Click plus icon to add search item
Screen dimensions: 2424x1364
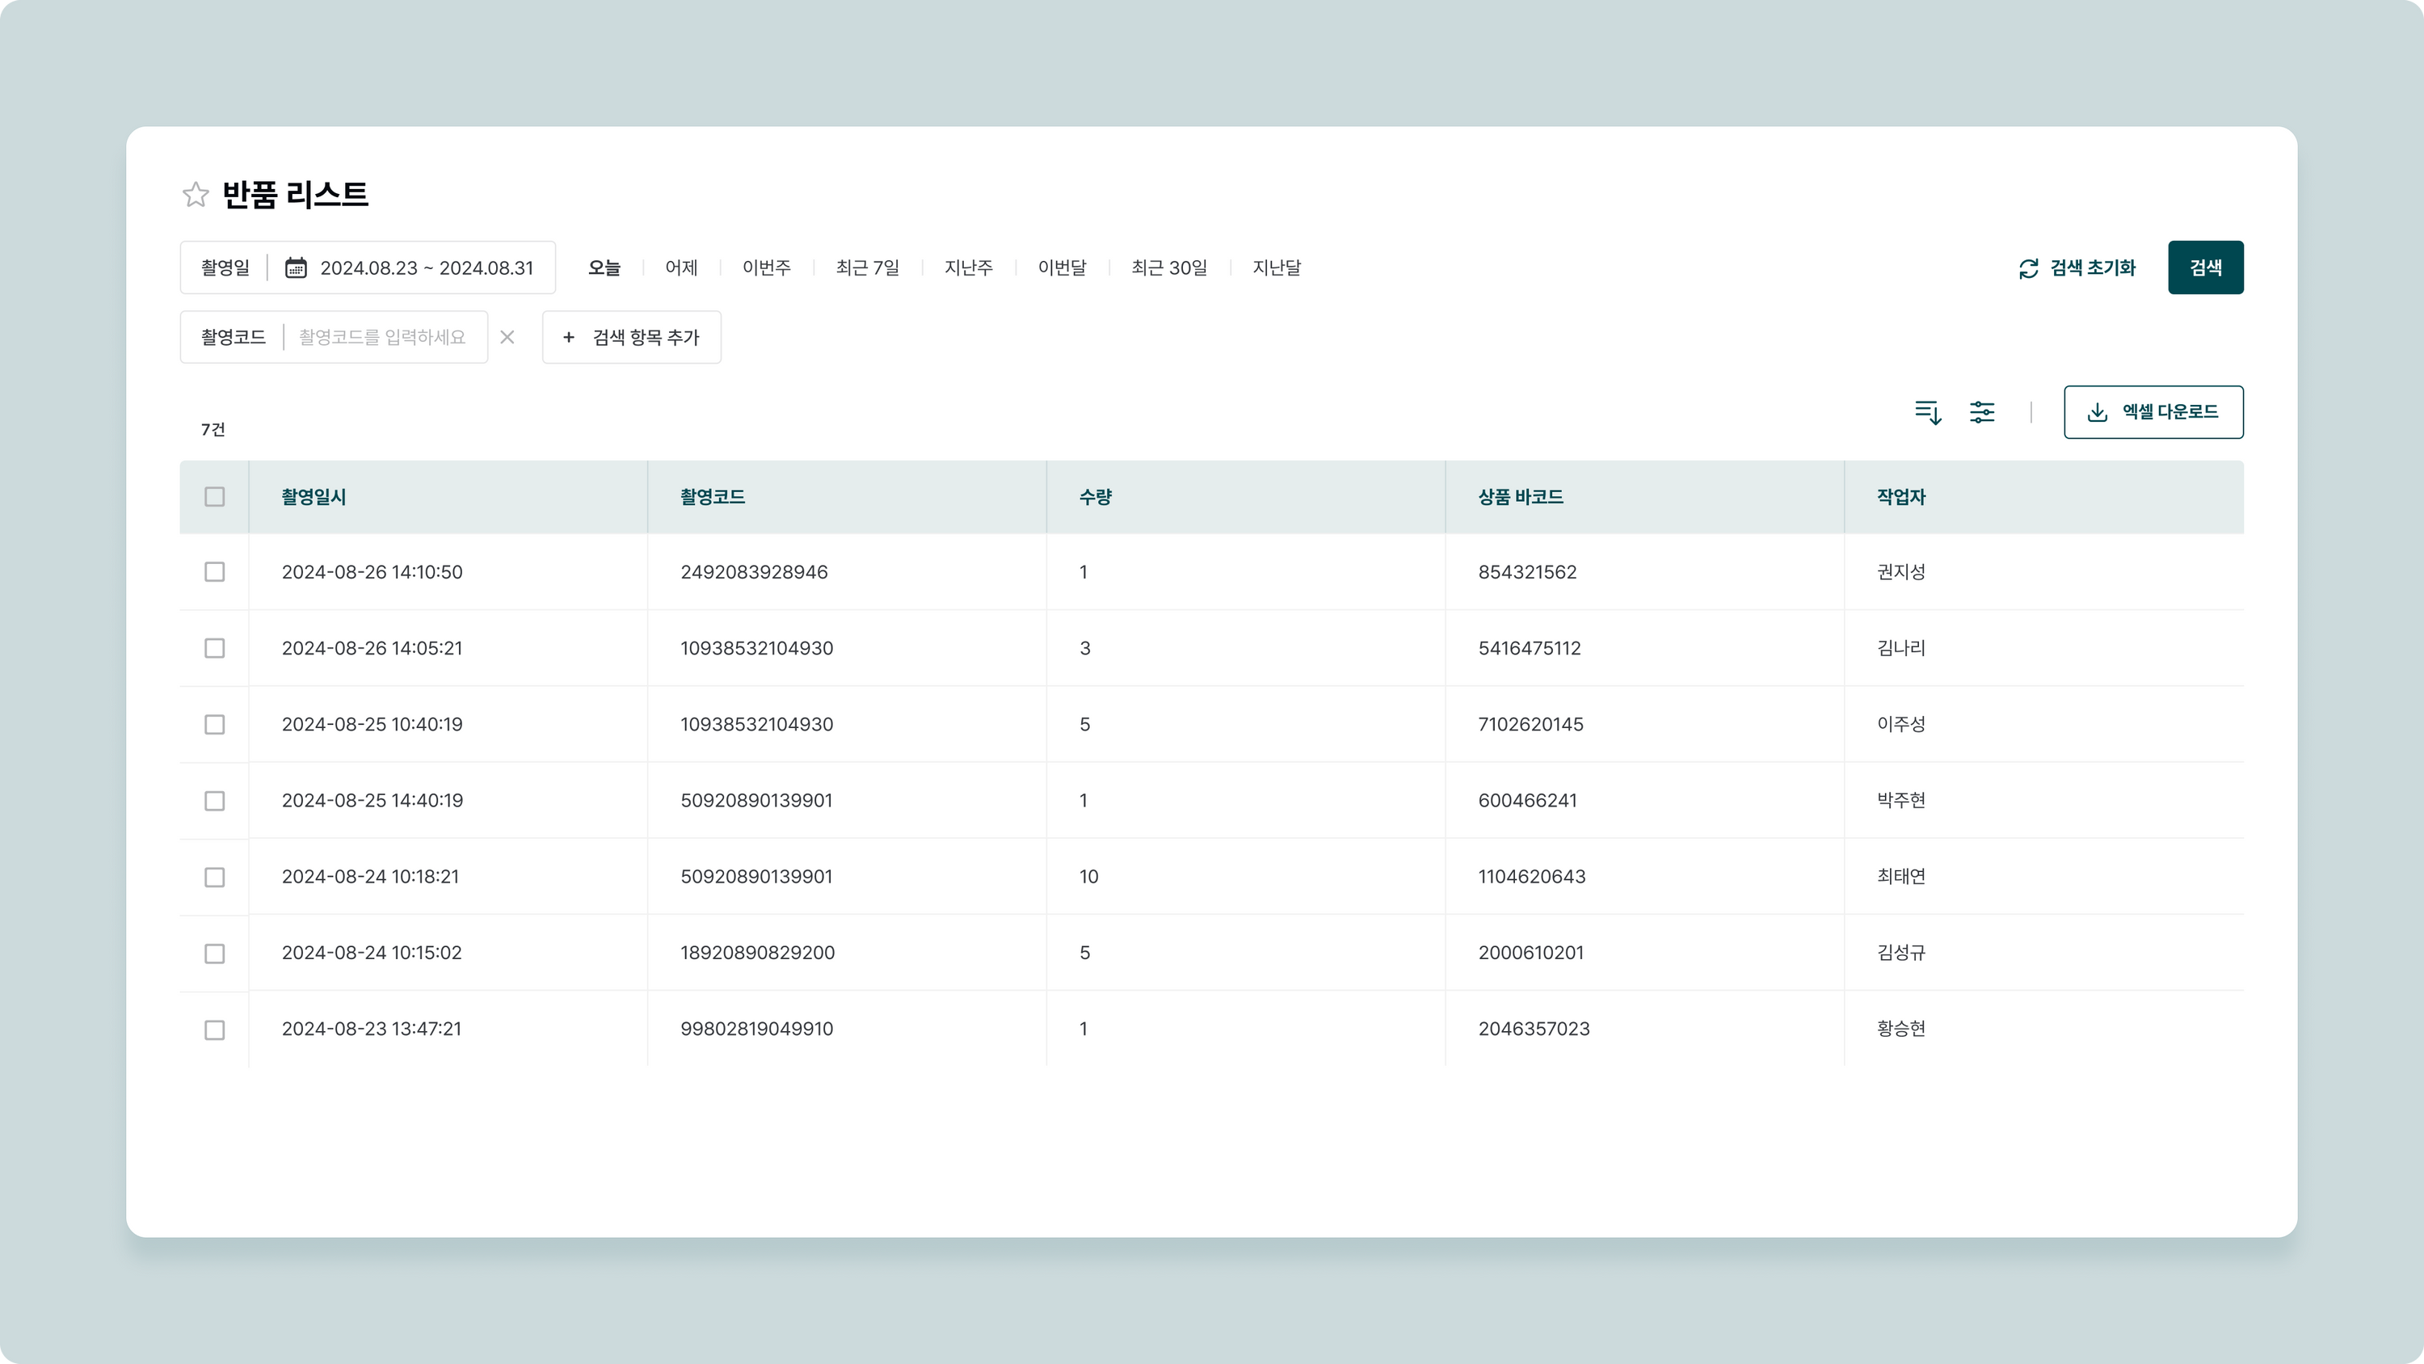tap(568, 337)
